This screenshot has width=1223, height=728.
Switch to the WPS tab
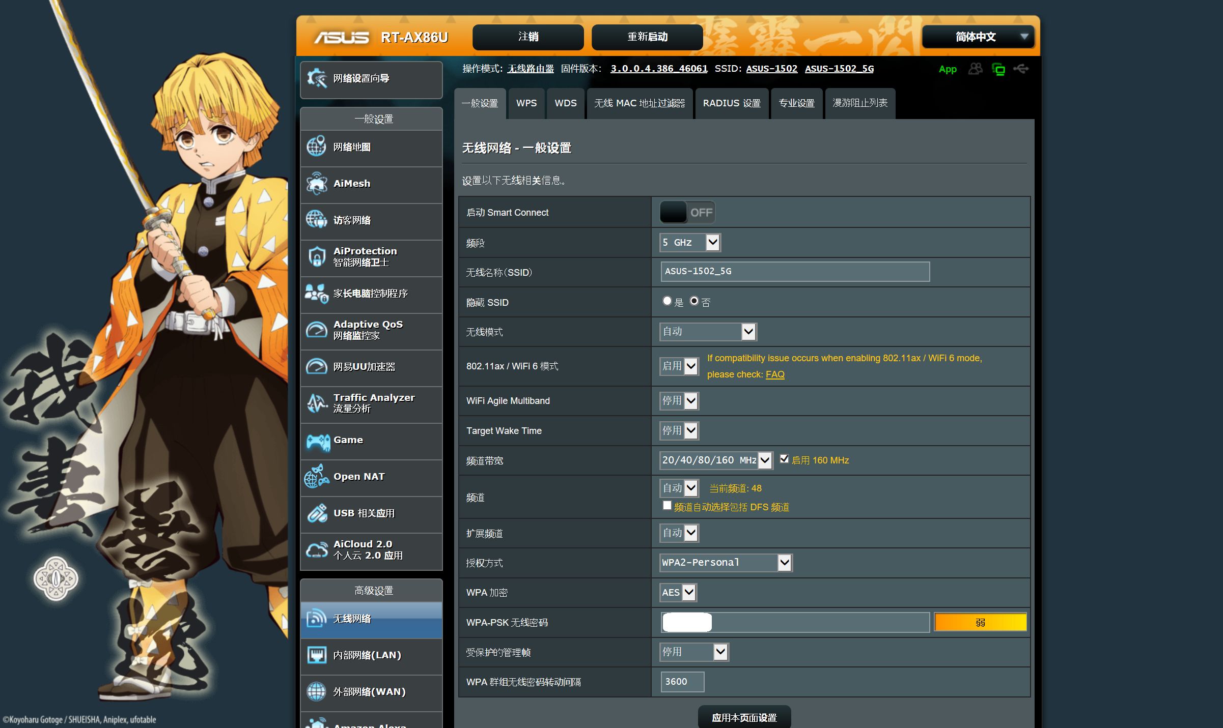526,103
